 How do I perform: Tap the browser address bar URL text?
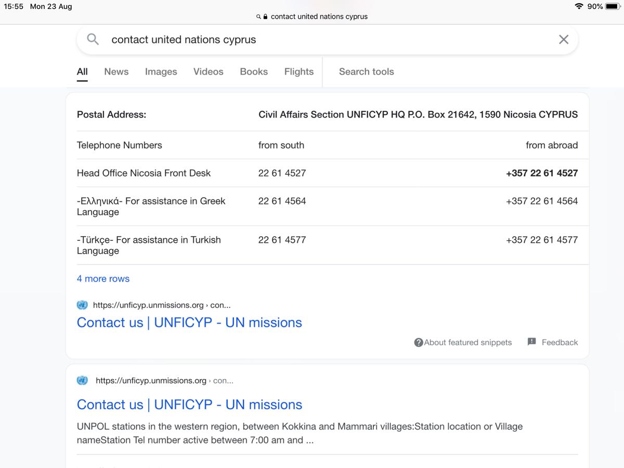(319, 17)
